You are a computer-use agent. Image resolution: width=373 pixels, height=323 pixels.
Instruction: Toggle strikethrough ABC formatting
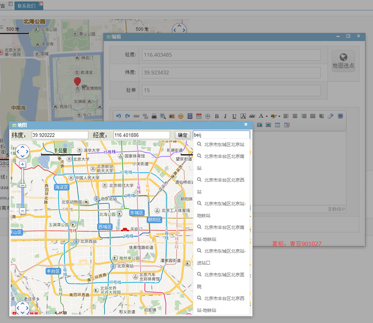click(252, 116)
